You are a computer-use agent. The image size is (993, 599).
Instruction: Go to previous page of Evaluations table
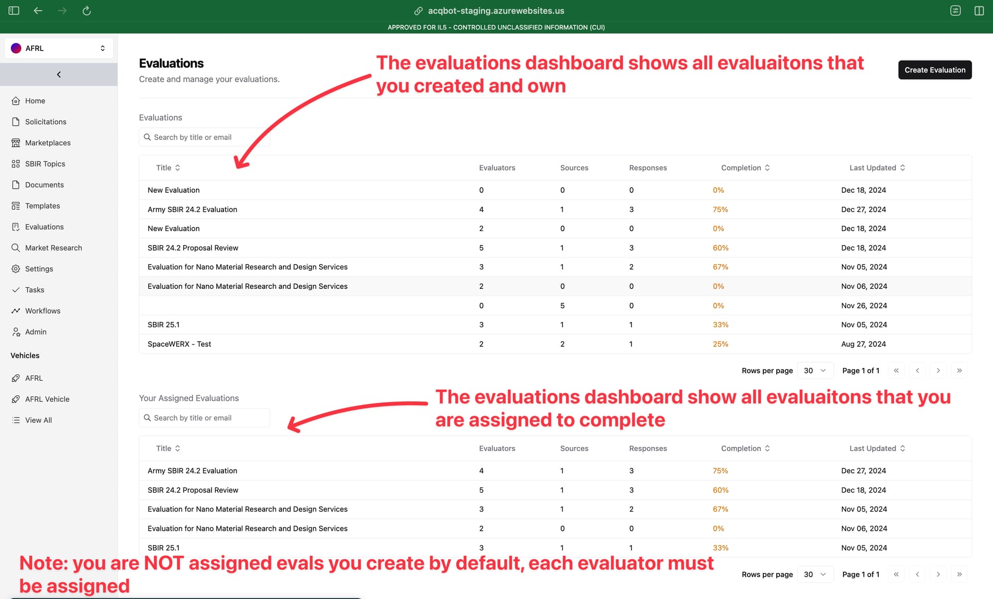917,371
